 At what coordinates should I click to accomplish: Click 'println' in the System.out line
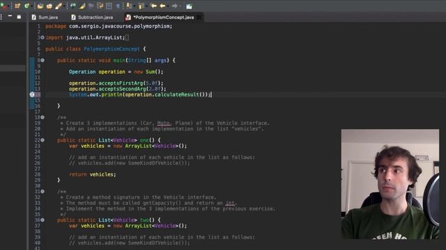[111, 94]
